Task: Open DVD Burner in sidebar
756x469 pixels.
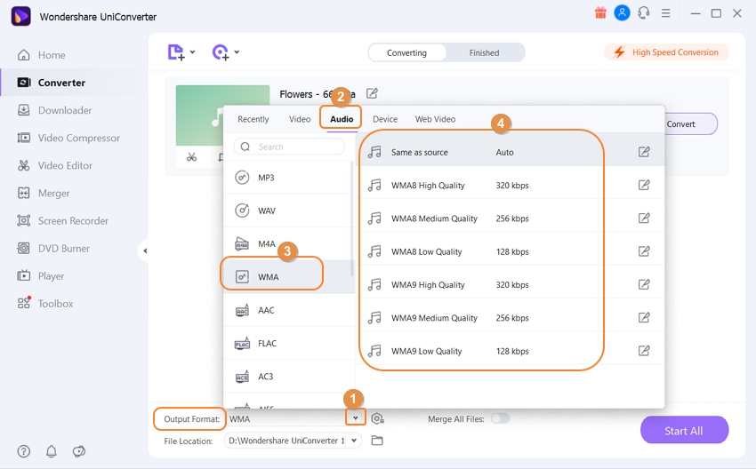Action: pos(53,249)
